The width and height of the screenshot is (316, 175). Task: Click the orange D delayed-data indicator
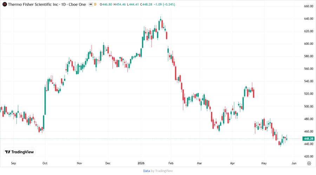[95, 4]
